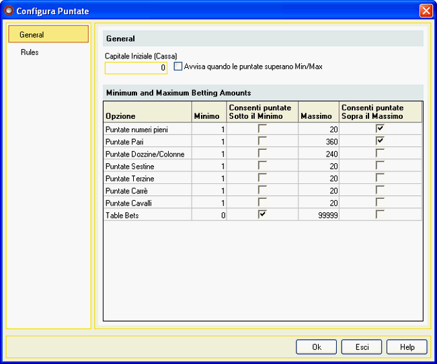The width and height of the screenshot is (437, 364).
Task: Uncheck Sopra il Massimo for Puntate numeri pieni
Action: pos(380,128)
